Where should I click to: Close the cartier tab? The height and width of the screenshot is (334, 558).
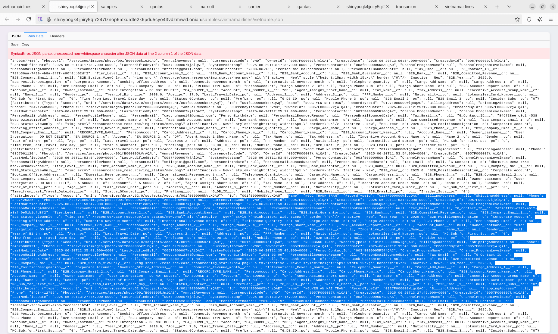click(x=289, y=7)
